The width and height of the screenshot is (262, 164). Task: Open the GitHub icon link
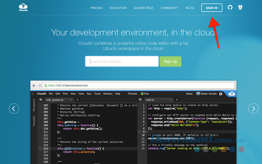click(x=230, y=8)
